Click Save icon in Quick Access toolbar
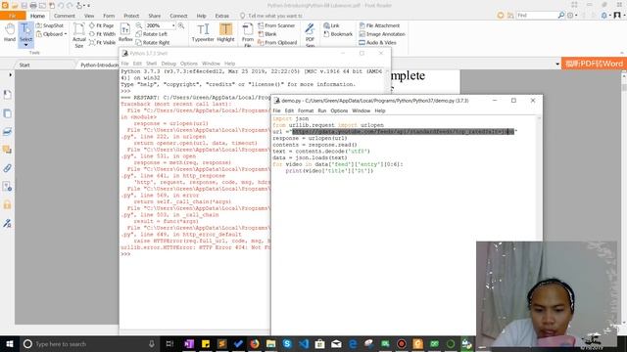This screenshot has height=352, width=627. click(24, 6)
